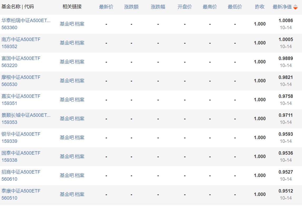Sort table by 最新价 column header
This screenshot has width=302, height=207.
tap(106, 7)
